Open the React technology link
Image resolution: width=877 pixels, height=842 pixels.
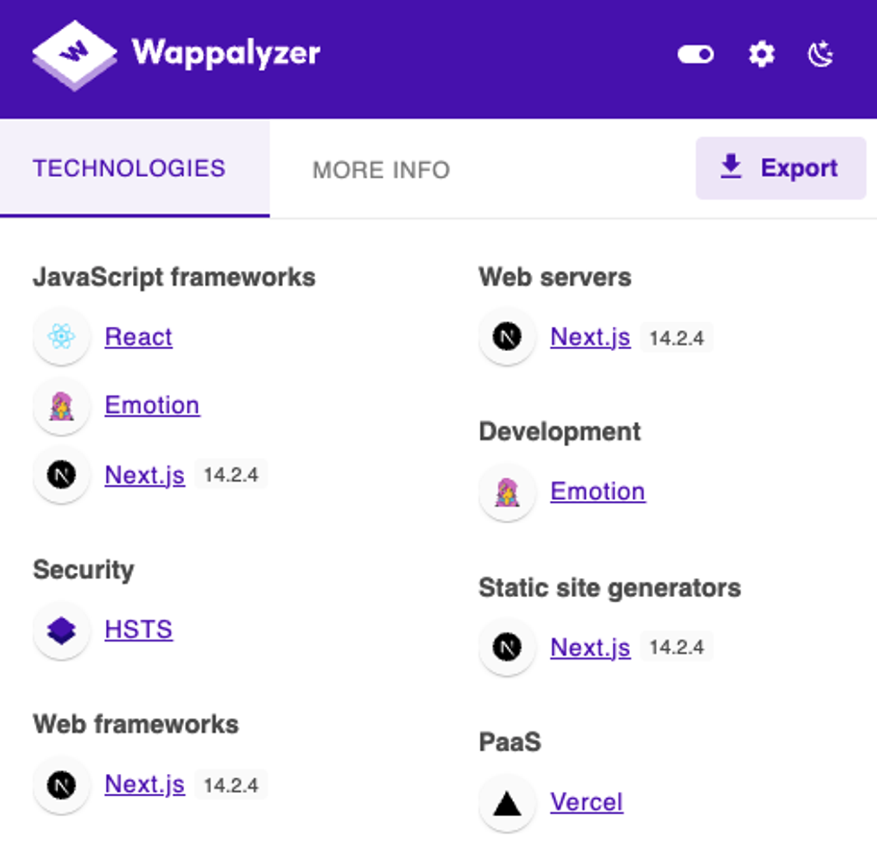pos(138,337)
